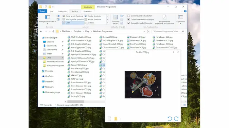Click Dropbox in the address breadcrumb
Viewport: 229px width, 128px height.
[x=78, y=31]
